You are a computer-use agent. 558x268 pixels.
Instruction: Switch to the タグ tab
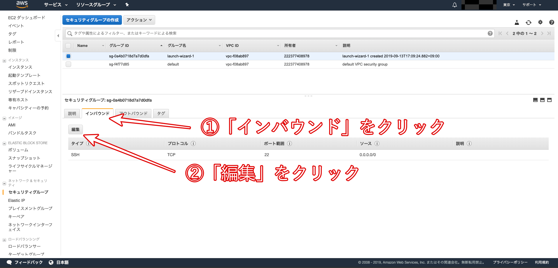161,113
